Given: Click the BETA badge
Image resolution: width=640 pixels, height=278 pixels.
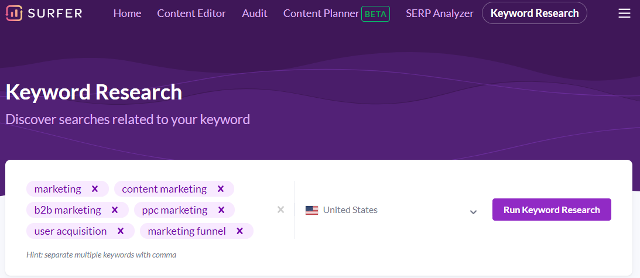Looking at the screenshot, I should [x=375, y=13].
